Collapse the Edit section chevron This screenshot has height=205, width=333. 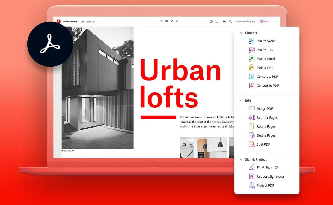point(241,101)
